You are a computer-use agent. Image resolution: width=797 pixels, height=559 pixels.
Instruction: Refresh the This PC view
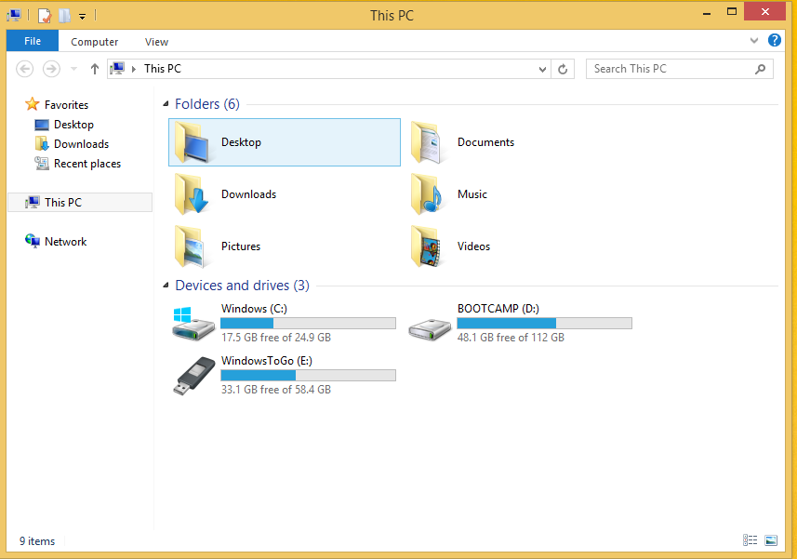[x=563, y=69]
